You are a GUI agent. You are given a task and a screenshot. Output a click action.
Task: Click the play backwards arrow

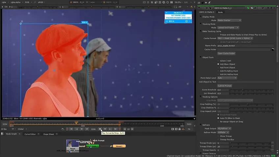pyautogui.click(x=87, y=129)
